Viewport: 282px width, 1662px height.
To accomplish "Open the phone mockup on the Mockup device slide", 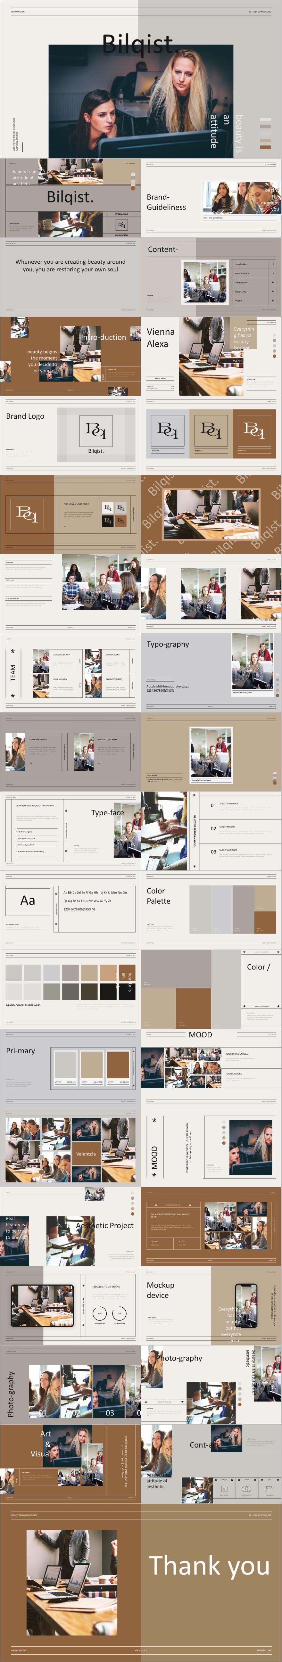I will 246,1305.
